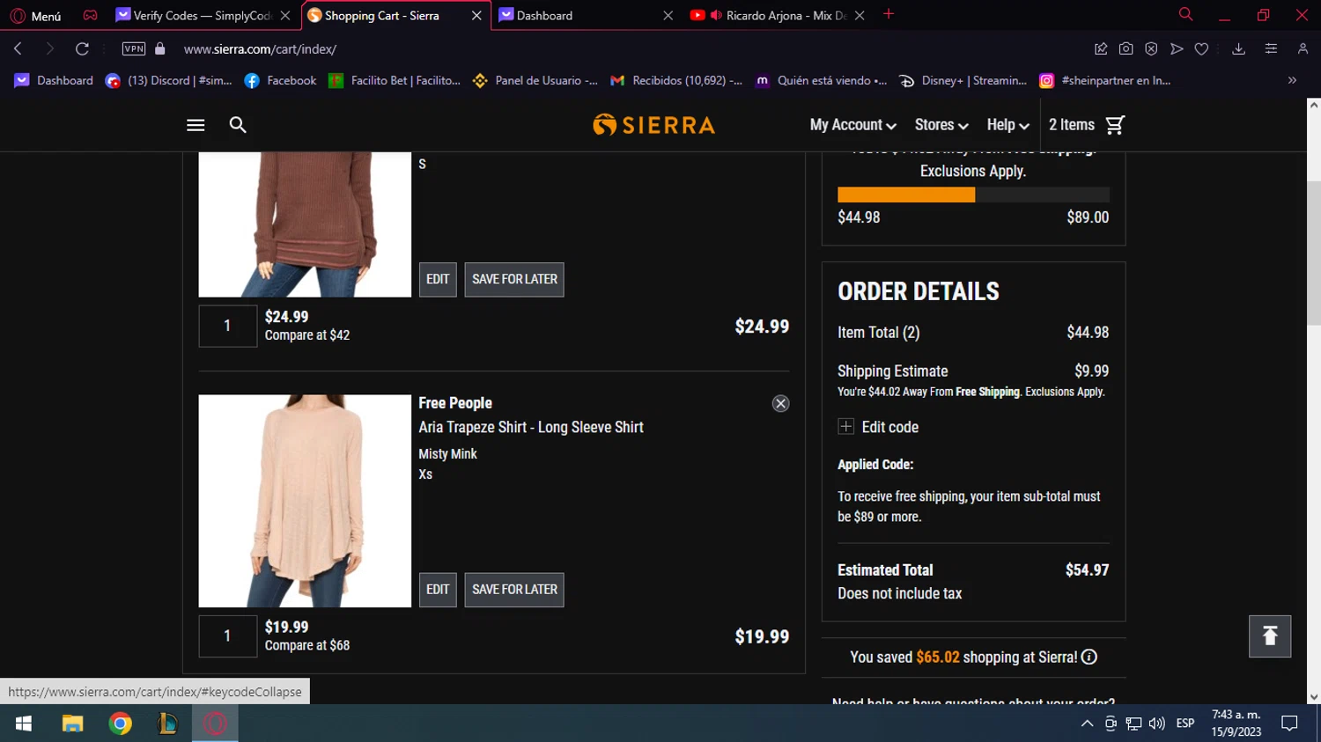This screenshot has height=742, width=1321.
Task: Open volume control in system tray
Action: pos(1157,724)
